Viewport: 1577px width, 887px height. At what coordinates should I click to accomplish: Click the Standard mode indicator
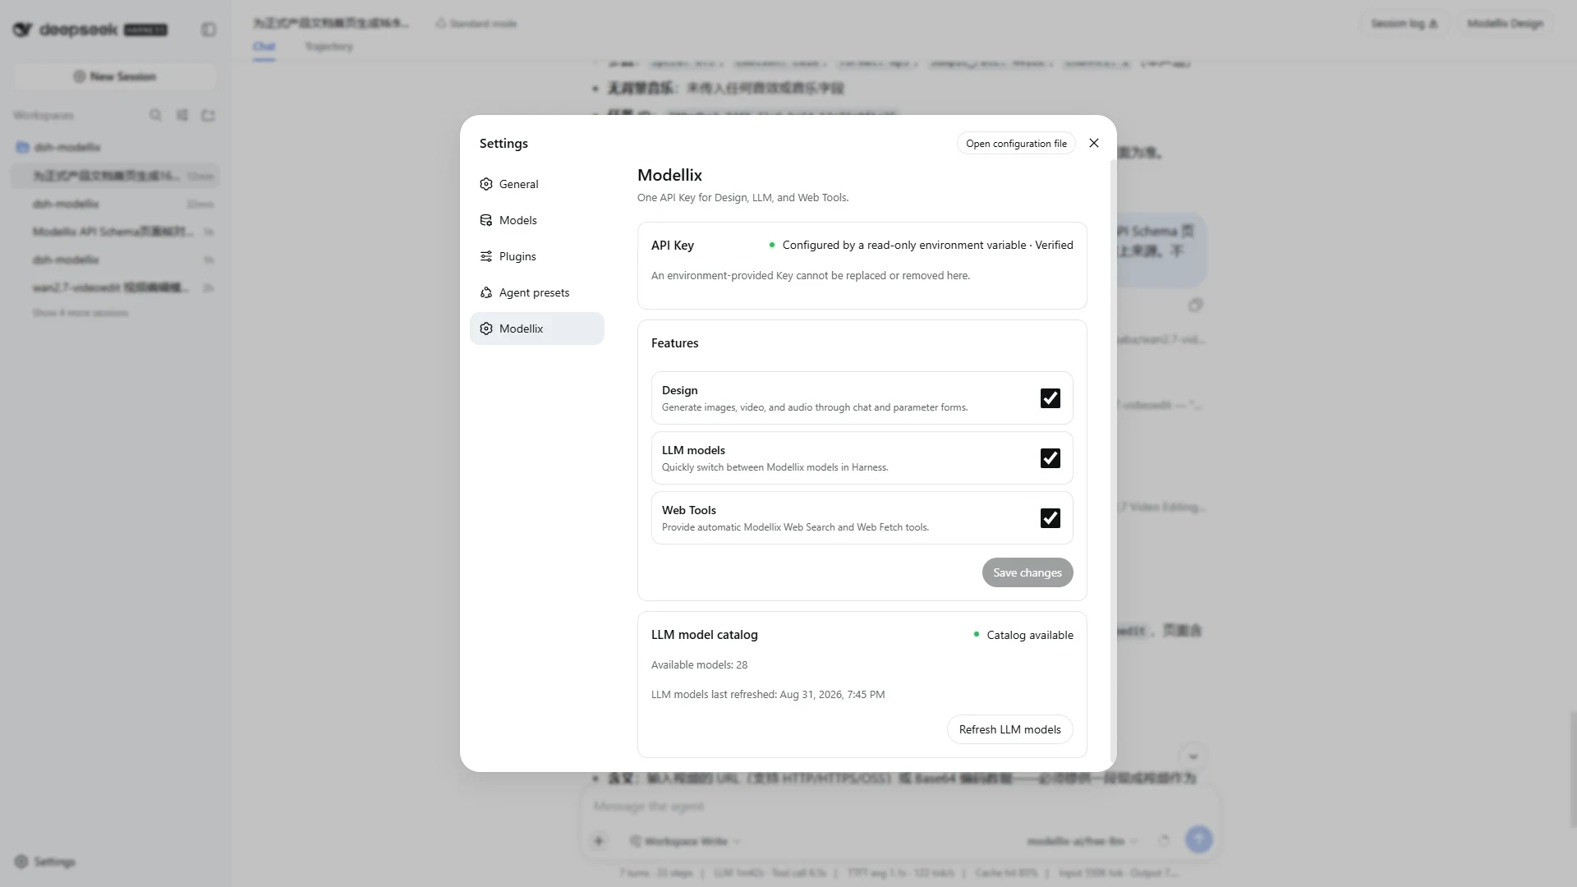pos(476,24)
